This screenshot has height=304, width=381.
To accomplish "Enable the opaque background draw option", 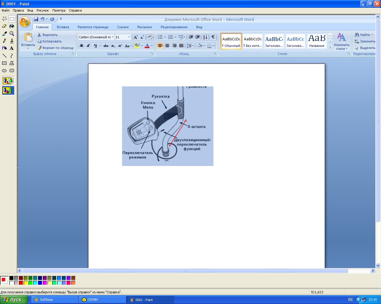I will [x=8, y=81].
